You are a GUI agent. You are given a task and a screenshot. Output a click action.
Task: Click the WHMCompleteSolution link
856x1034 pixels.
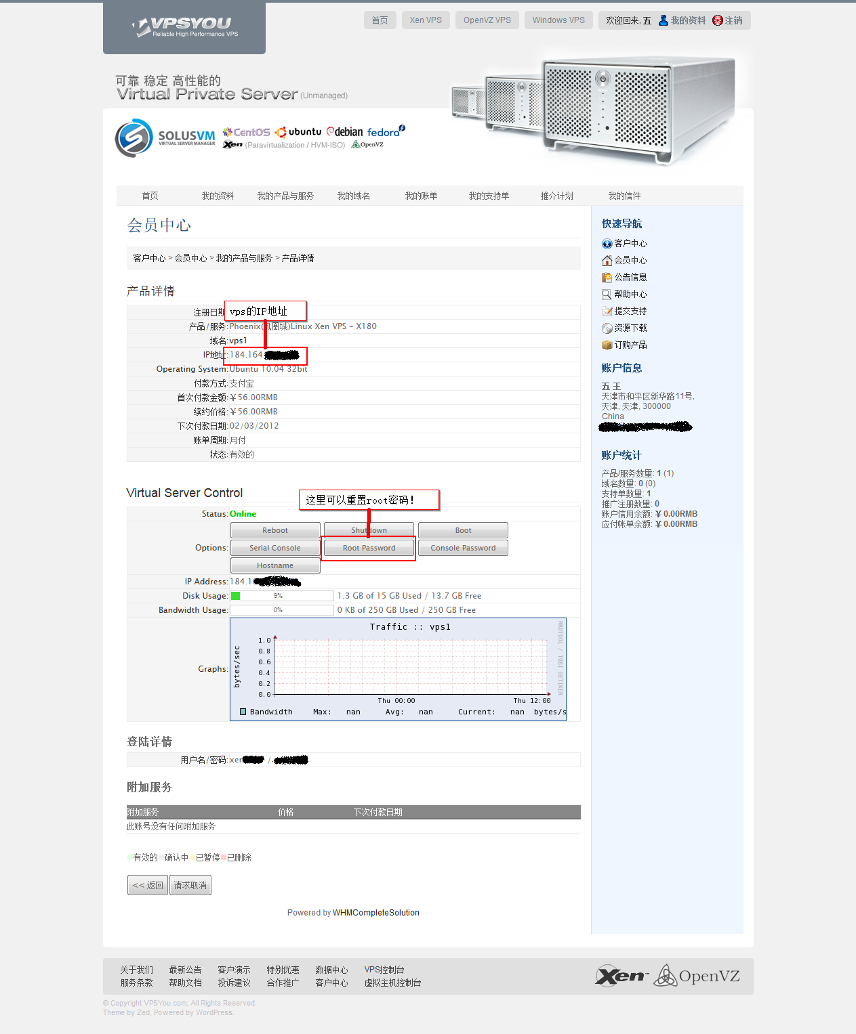tap(376, 913)
